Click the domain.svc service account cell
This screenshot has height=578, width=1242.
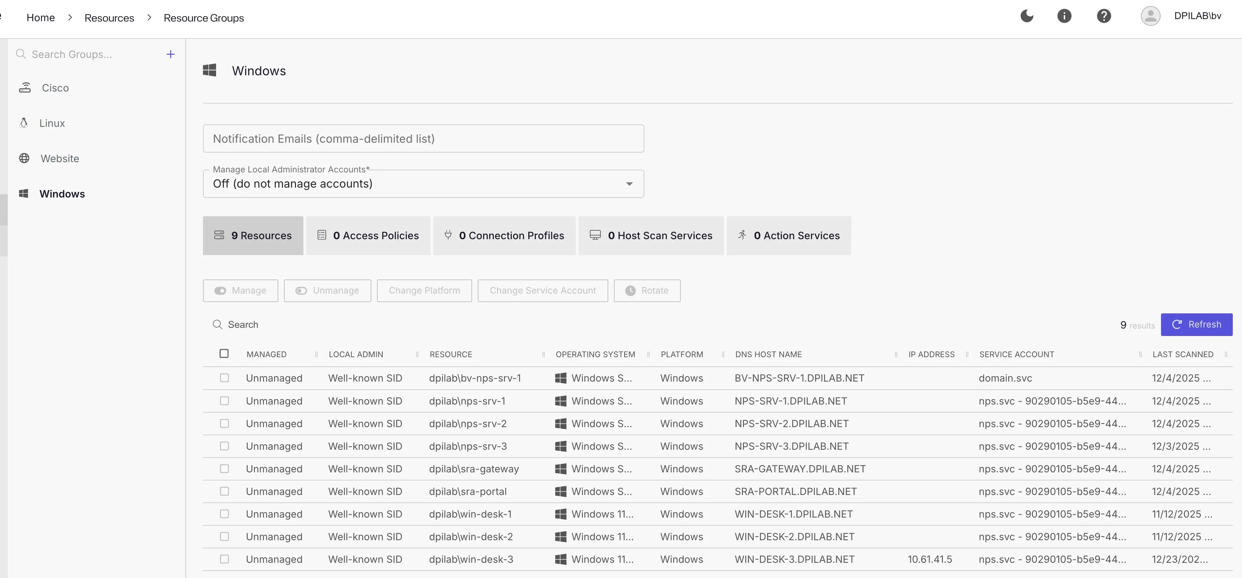click(x=1005, y=378)
